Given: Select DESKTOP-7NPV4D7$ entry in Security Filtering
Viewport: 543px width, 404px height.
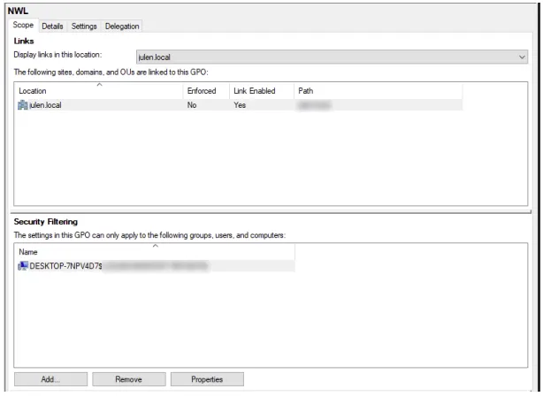Looking at the screenshot, I should tap(155, 266).
